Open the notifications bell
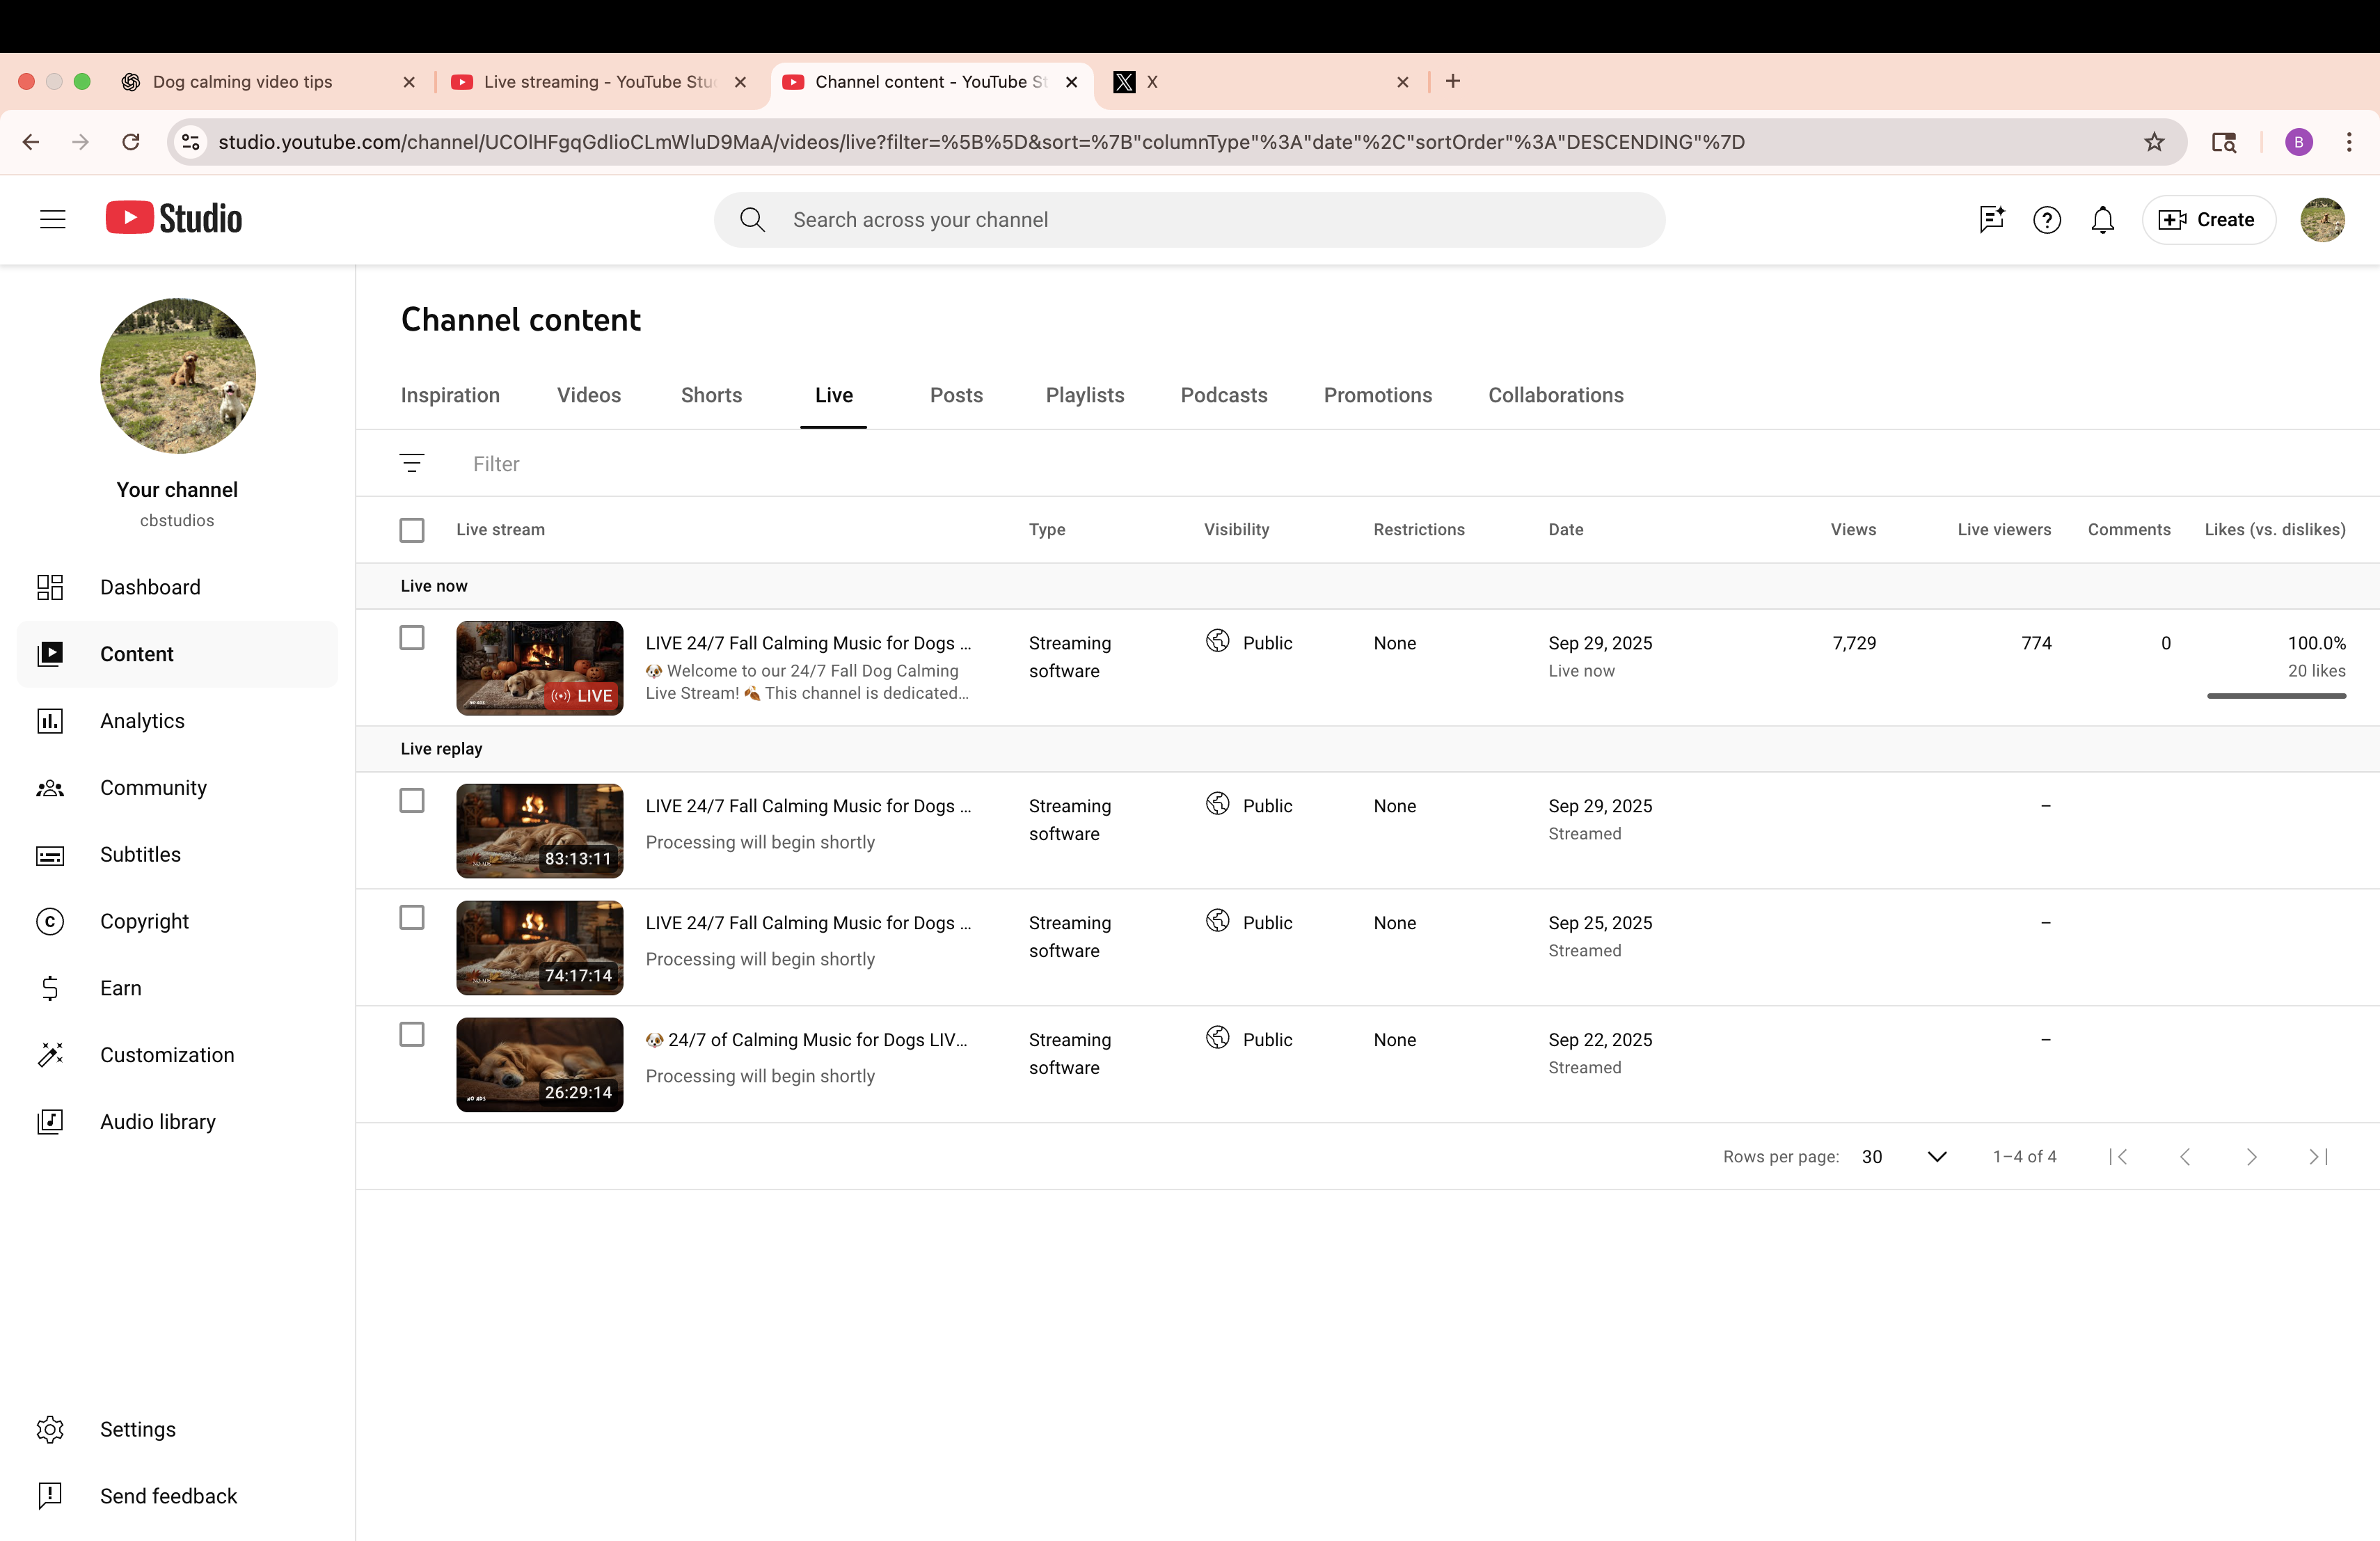Viewport: 2380px width, 1541px height. [x=2102, y=220]
